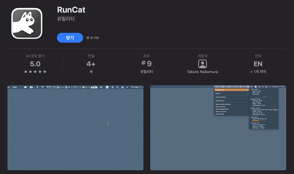Screen dimensions: 294x174
Task: Click the RunCat app title
Action: [x=71, y=10]
